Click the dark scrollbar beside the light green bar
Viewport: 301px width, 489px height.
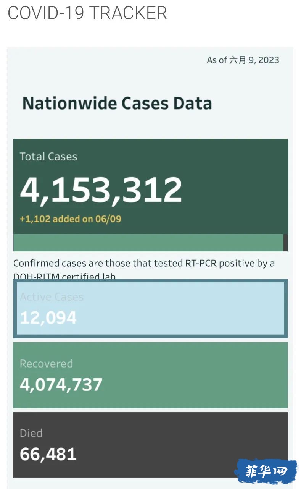[285, 243]
